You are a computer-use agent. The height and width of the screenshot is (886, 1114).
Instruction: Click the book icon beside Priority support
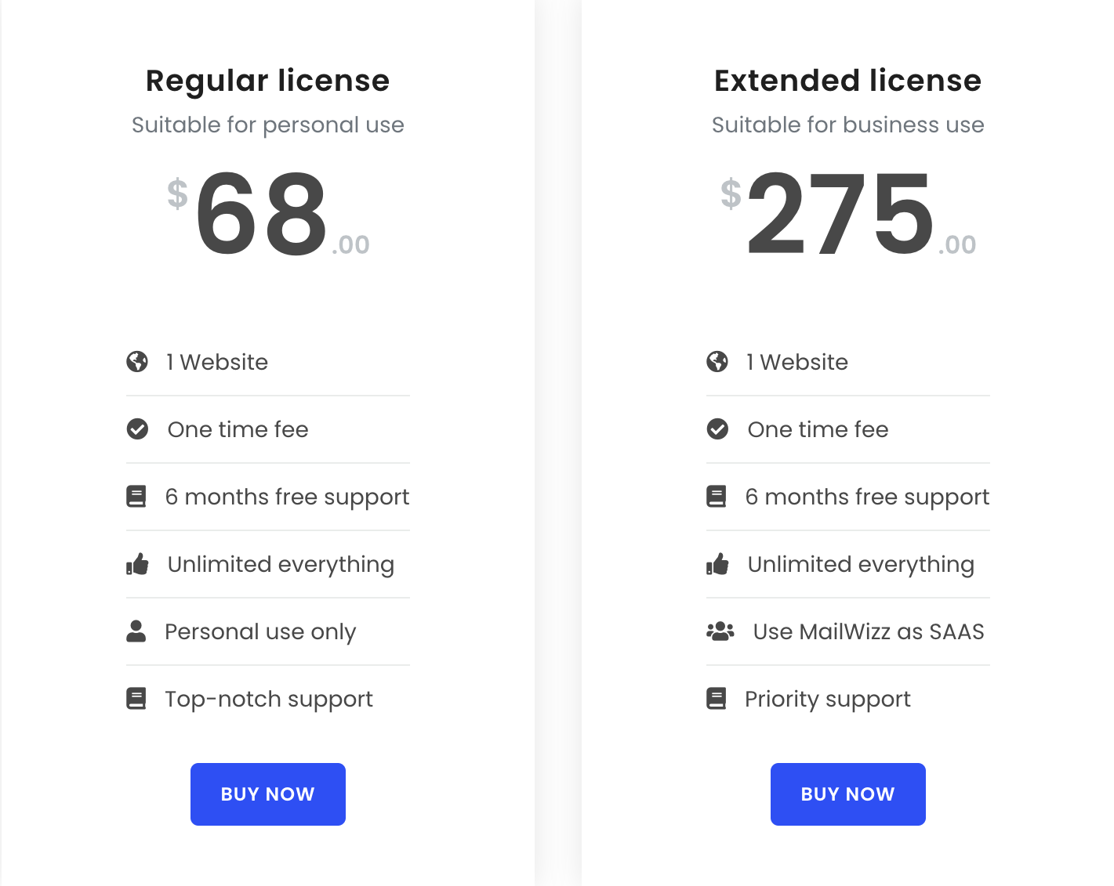click(717, 699)
